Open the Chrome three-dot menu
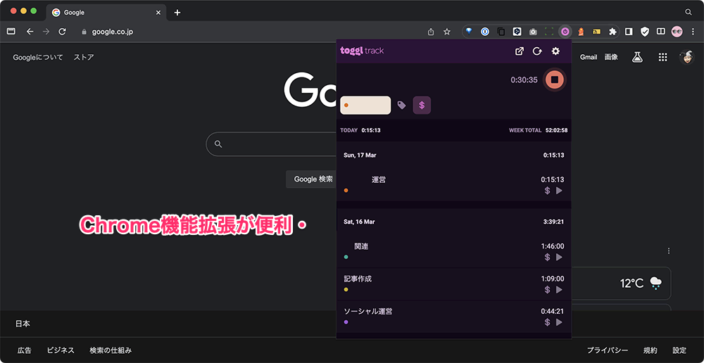Viewport: 704px width, 363px height. (x=692, y=32)
